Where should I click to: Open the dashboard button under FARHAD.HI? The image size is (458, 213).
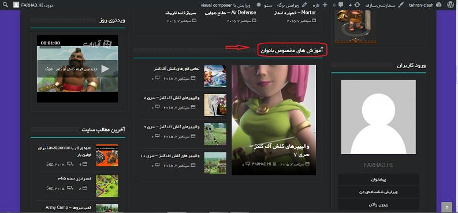pyautogui.click(x=378, y=180)
